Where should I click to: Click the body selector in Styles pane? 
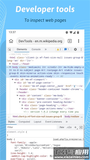point(10,139)
